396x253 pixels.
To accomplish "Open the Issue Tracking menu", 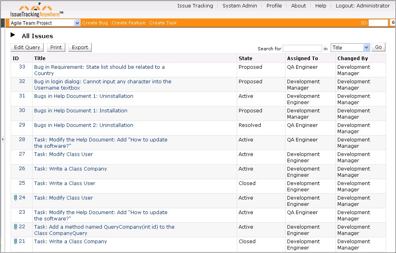I will point(195,6).
